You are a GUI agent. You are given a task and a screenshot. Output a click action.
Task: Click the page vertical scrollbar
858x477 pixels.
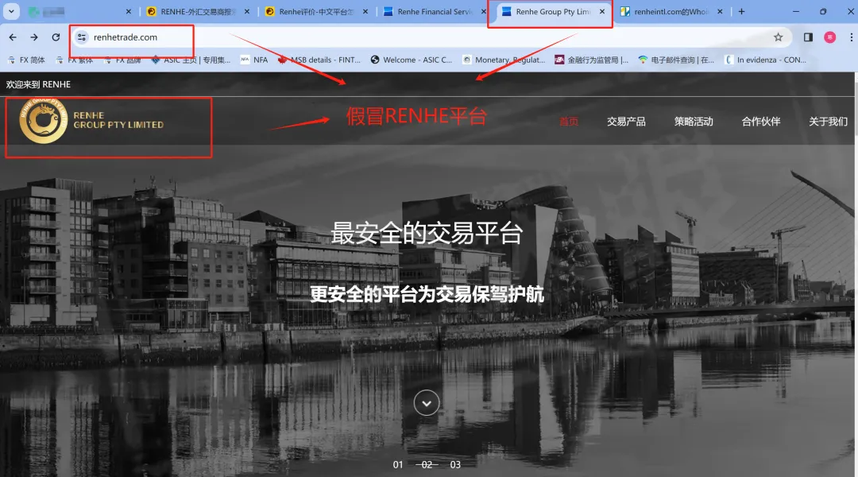[855, 273]
